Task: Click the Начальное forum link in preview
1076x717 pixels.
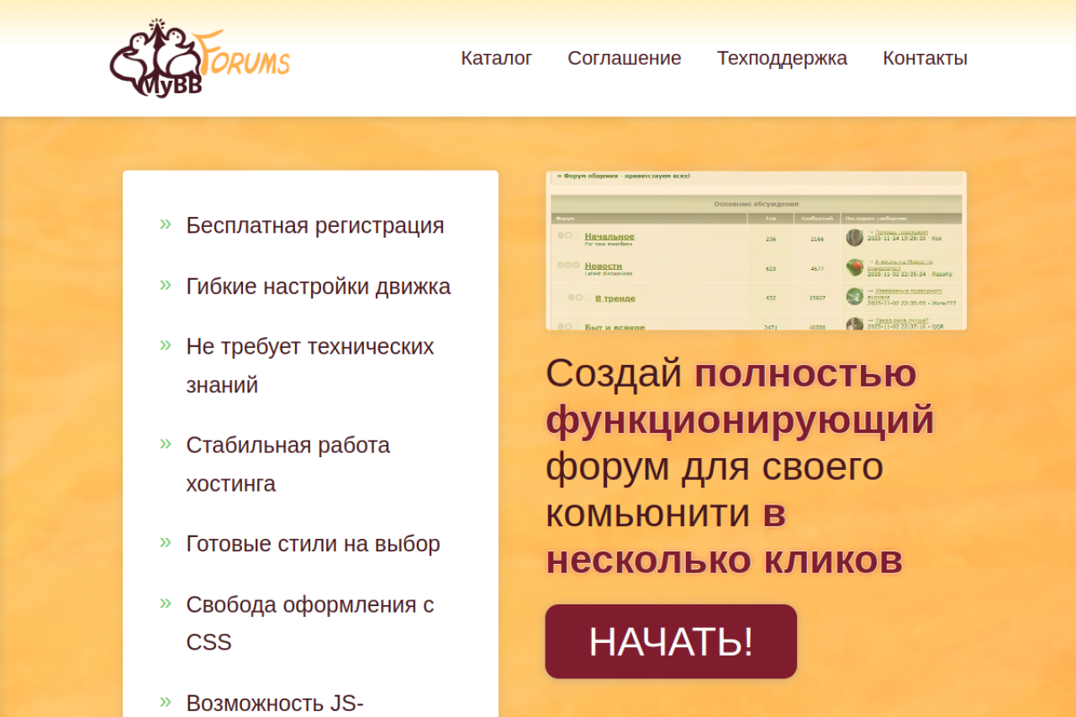Action: click(609, 236)
